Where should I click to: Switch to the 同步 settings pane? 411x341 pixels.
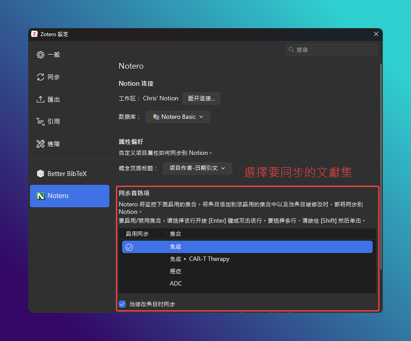point(70,77)
